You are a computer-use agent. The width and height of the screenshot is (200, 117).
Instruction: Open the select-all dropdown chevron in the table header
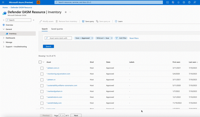43,62
